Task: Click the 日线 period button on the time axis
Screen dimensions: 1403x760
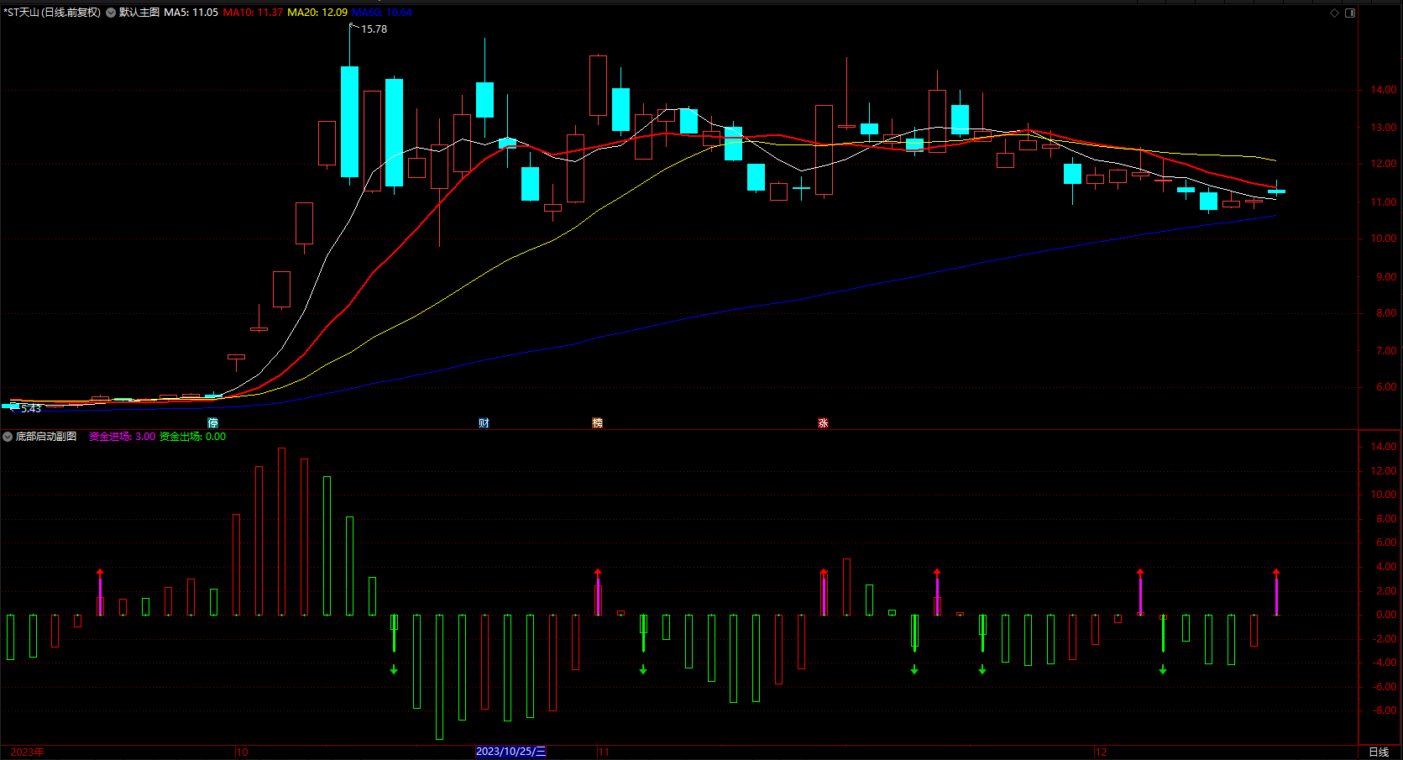Action: click(x=1379, y=752)
